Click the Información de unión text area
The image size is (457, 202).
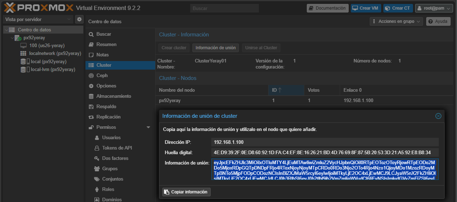coord(325,169)
